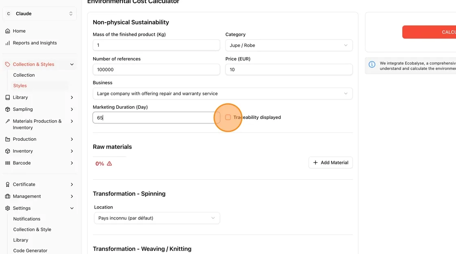Image resolution: width=456 pixels, height=254 pixels.
Task: Click the 0% raw materials percentage
Action: click(99, 164)
